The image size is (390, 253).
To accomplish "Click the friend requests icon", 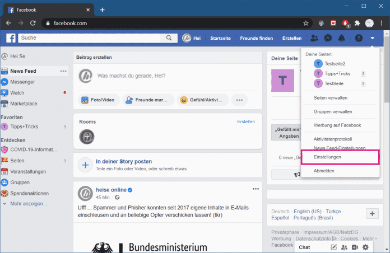I will (314, 38).
